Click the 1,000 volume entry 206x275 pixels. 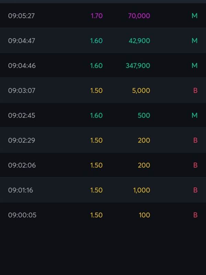click(x=141, y=190)
